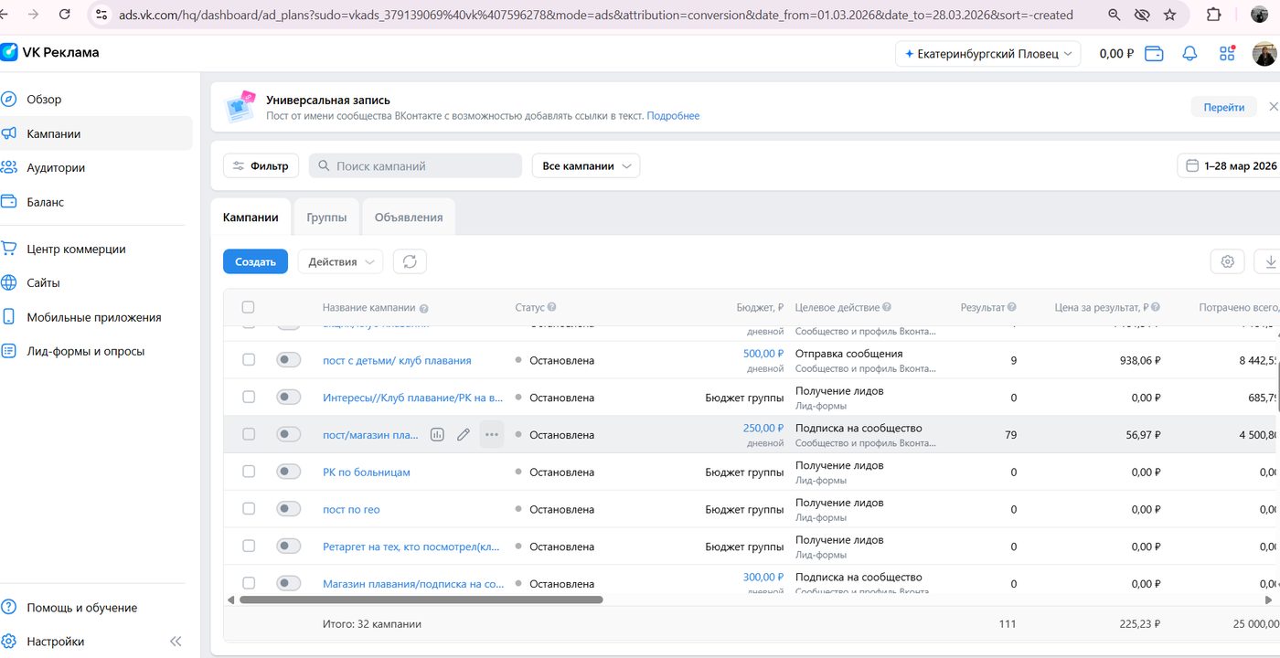Open the Действия dropdown

(340, 261)
